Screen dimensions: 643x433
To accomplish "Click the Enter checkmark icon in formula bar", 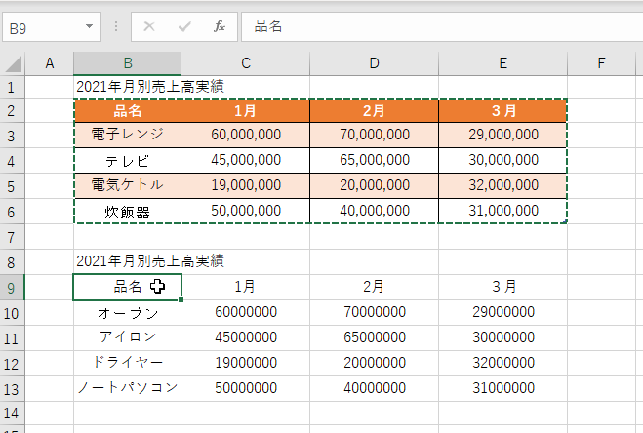I will coord(184,26).
